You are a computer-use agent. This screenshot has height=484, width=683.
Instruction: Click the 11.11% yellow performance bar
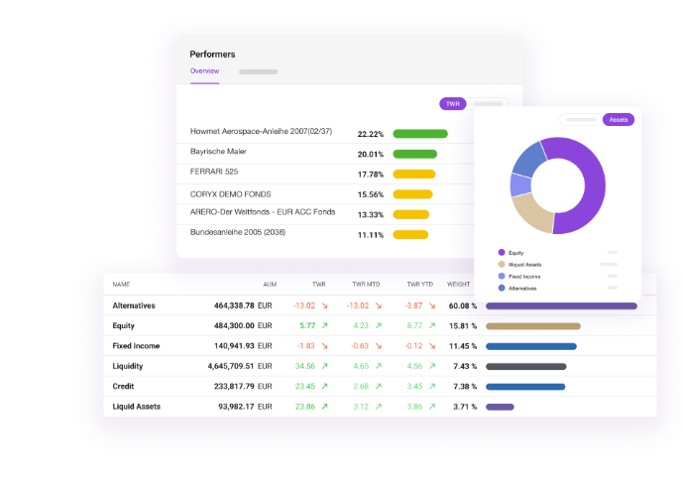tap(410, 235)
